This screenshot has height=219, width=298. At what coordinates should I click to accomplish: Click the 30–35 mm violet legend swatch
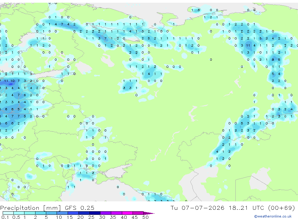click(x=106, y=213)
